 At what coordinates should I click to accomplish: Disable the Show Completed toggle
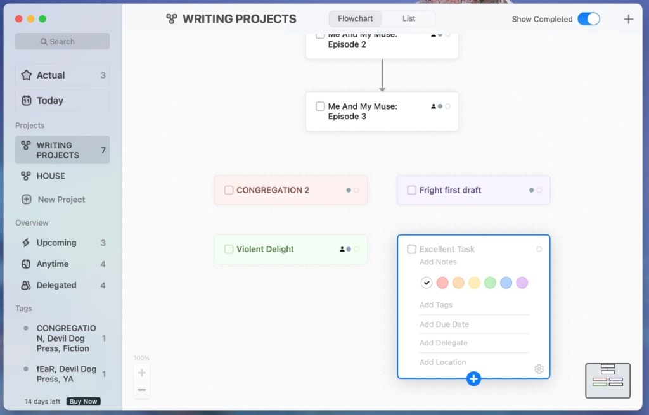pyautogui.click(x=589, y=19)
